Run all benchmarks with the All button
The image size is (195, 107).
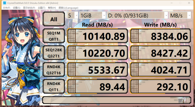(54, 19)
